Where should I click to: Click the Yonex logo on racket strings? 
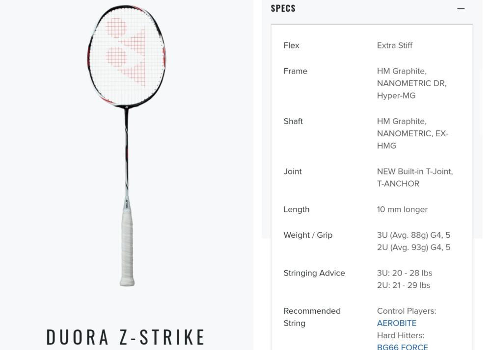126,51
